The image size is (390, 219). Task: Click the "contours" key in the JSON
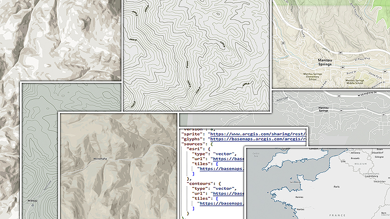tap(200, 184)
